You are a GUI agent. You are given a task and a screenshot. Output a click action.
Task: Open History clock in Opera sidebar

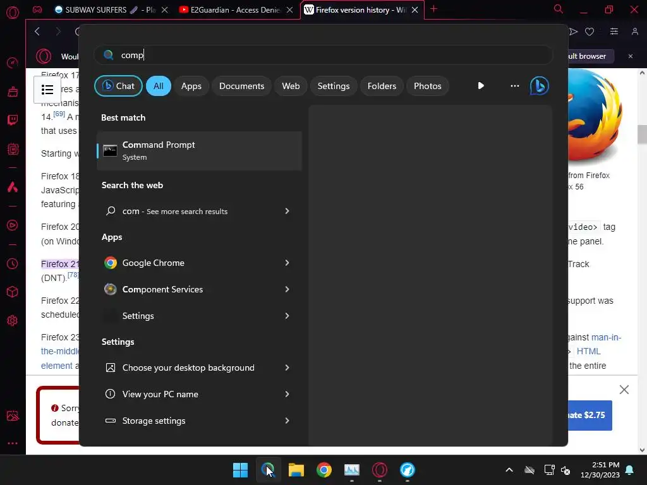(13, 264)
